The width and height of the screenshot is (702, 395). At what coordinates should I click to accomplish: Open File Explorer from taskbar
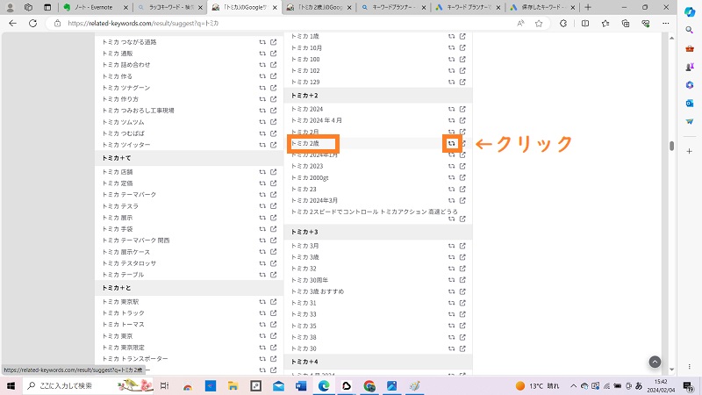click(x=233, y=385)
